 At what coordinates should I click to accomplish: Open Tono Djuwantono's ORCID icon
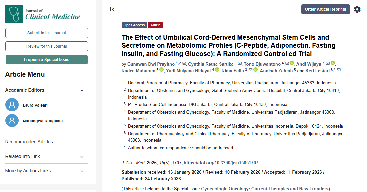292,63
